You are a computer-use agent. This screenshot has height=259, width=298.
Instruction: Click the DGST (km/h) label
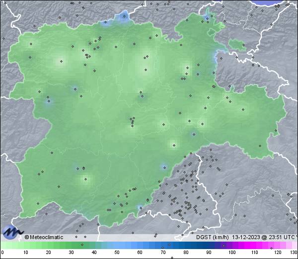pos(212,237)
